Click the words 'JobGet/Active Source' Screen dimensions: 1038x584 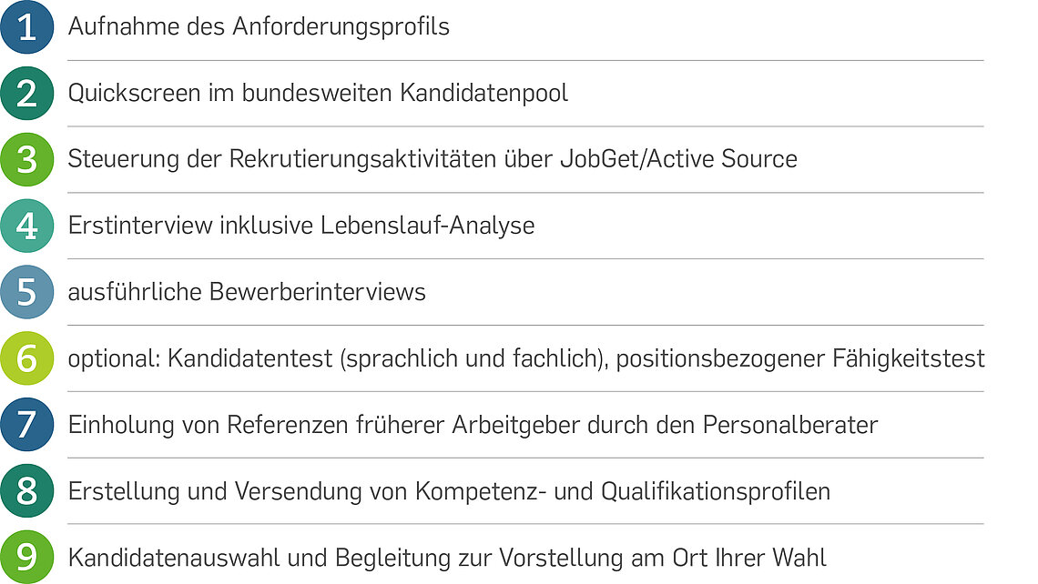pyautogui.click(x=678, y=159)
